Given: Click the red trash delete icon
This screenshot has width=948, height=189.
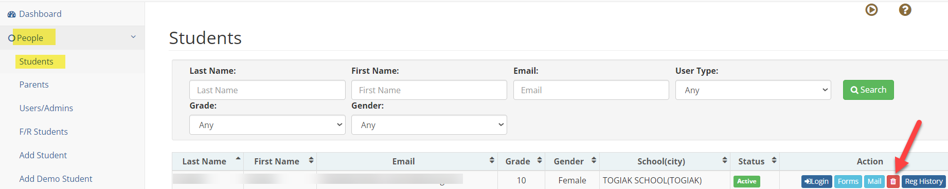Looking at the screenshot, I should (x=893, y=181).
